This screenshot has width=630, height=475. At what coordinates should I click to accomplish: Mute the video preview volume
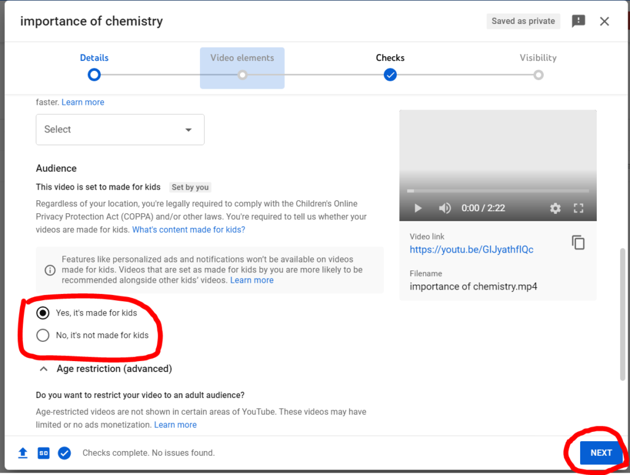pyautogui.click(x=445, y=208)
